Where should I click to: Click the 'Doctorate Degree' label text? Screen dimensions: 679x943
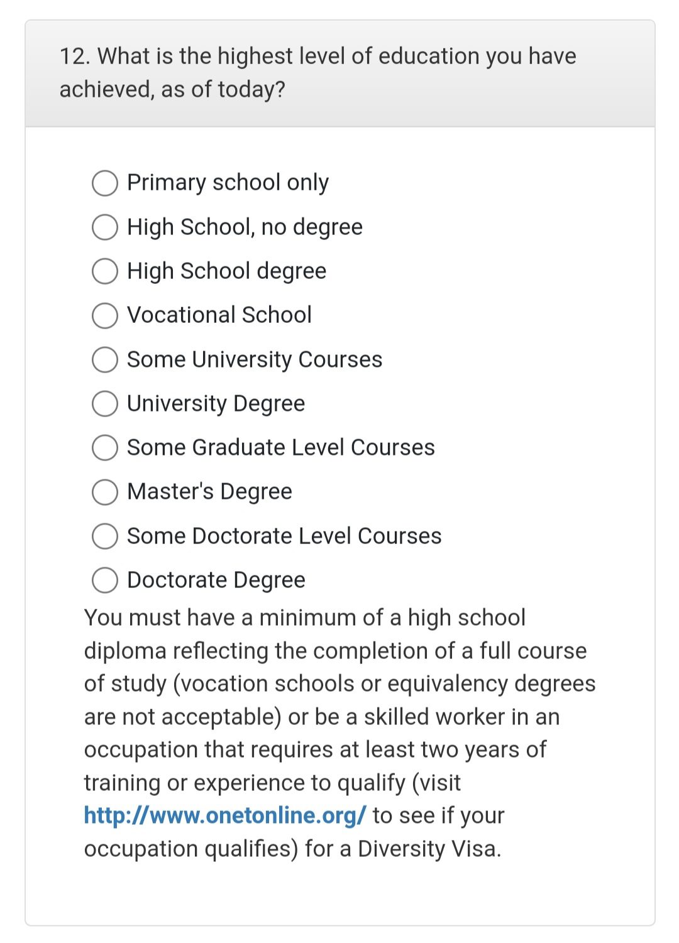[216, 581]
